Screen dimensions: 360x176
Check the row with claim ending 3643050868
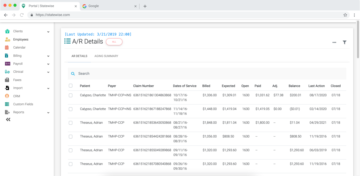click(70, 123)
